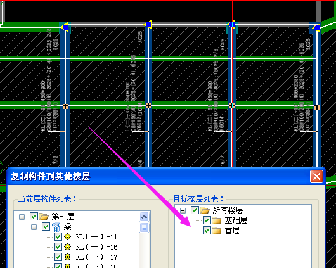Viewport: 336px width, 268px height.
Task: Click the 第-1层 folder icon
Action: click(44, 217)
